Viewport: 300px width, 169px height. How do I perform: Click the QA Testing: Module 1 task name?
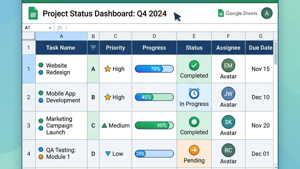tap(61, 153)
